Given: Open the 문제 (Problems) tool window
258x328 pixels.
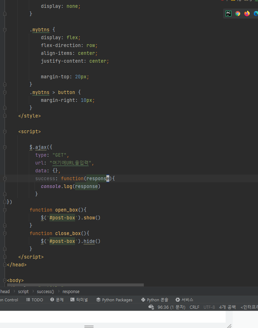Looking at the screenshot, I should 57,300.
